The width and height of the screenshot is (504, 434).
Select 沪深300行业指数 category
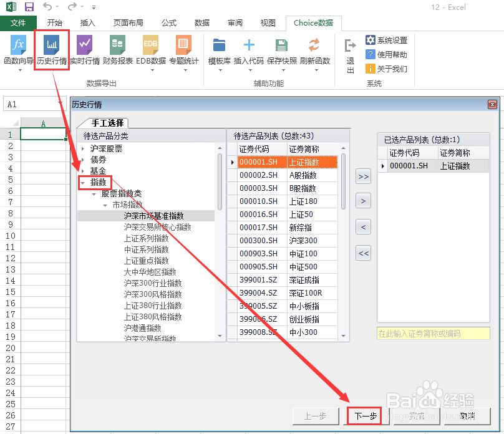(153, 283)
